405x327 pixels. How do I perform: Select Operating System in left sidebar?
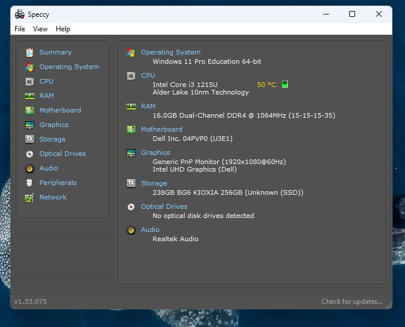[69, 67]
